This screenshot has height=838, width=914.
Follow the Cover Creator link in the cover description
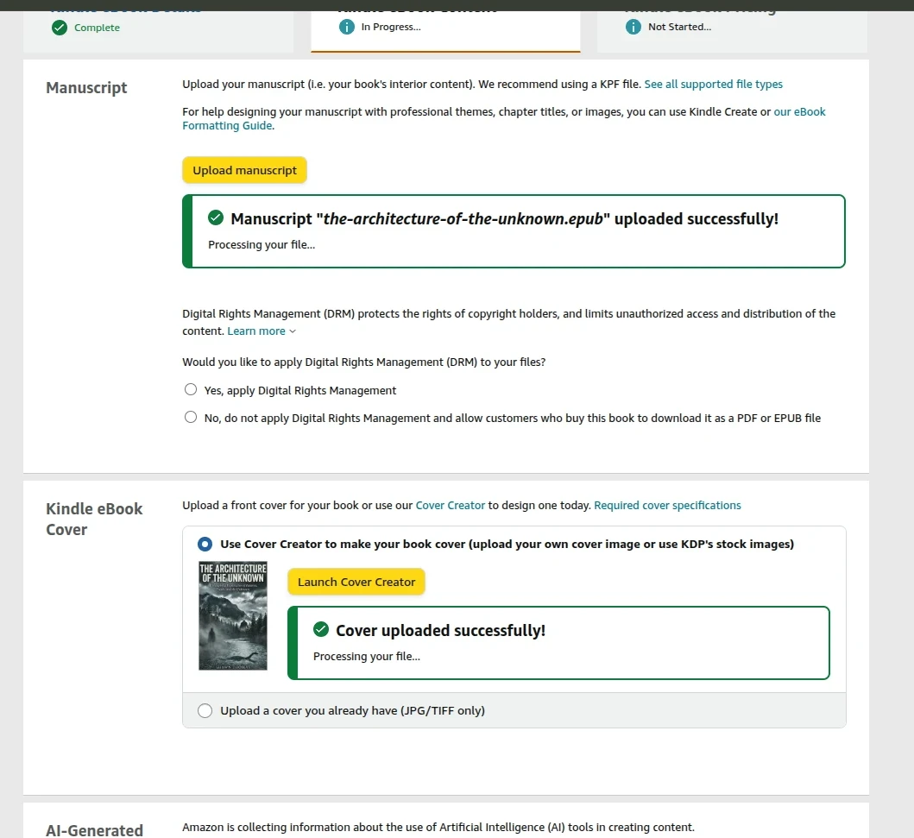tap(450, 506)
